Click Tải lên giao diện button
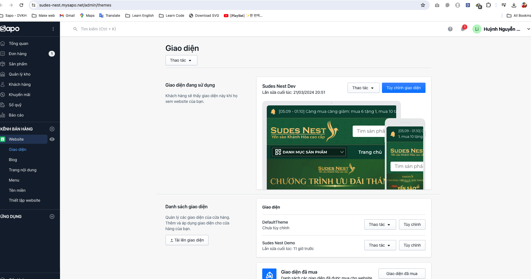Image resolution: width=531 pixels, height=279 pixels. [x=187, y=240]
